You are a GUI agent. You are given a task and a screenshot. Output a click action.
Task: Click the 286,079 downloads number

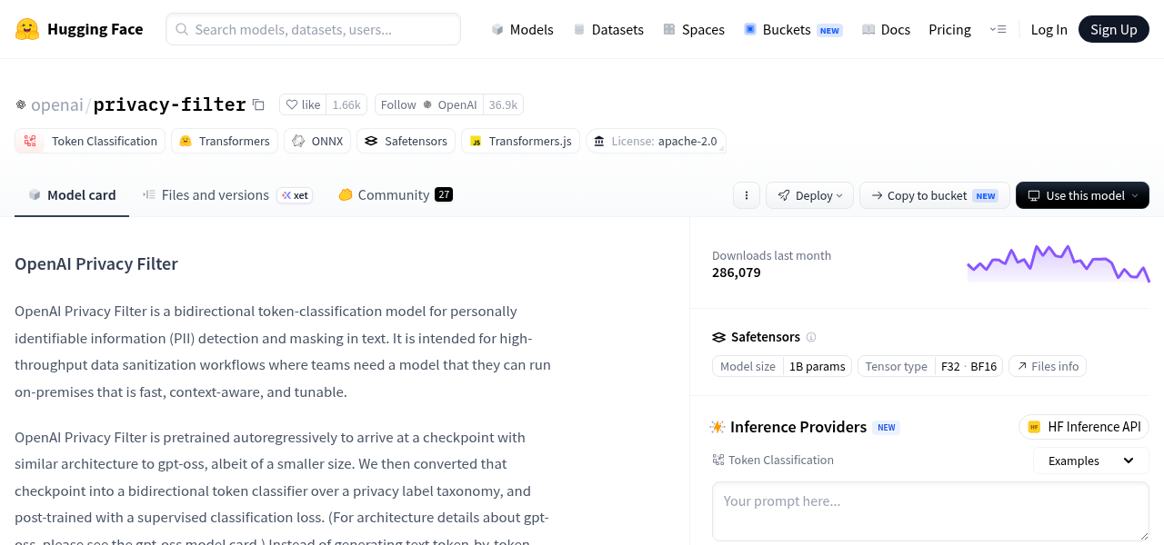point(737,272)
